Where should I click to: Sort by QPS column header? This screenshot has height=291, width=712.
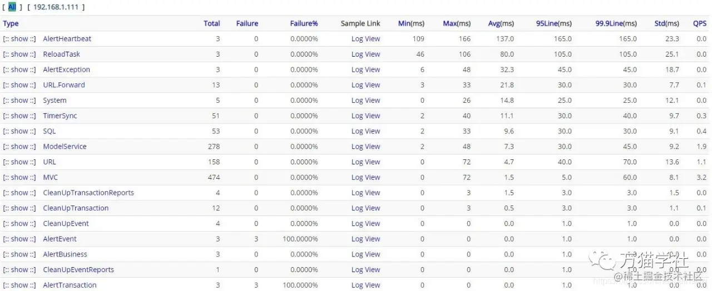tap(700, 23)
